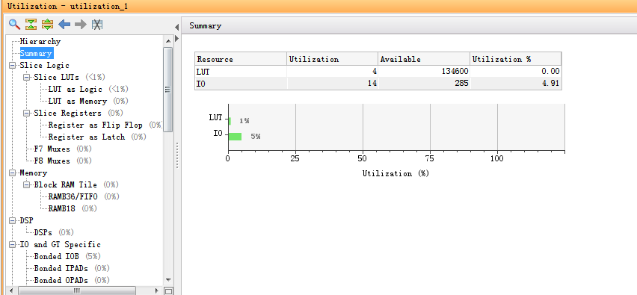Collapse the DSP tree node

pyautogui.click(x=12, y=220)
